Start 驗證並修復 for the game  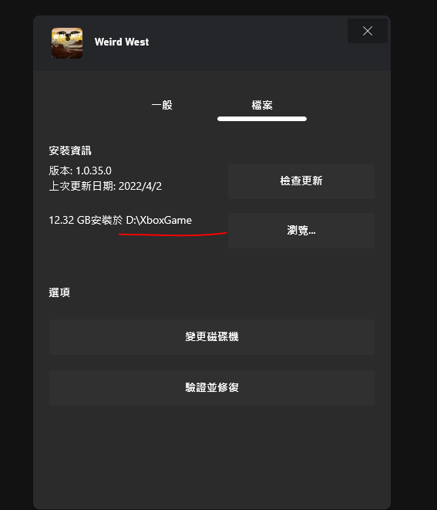point(212,387)
